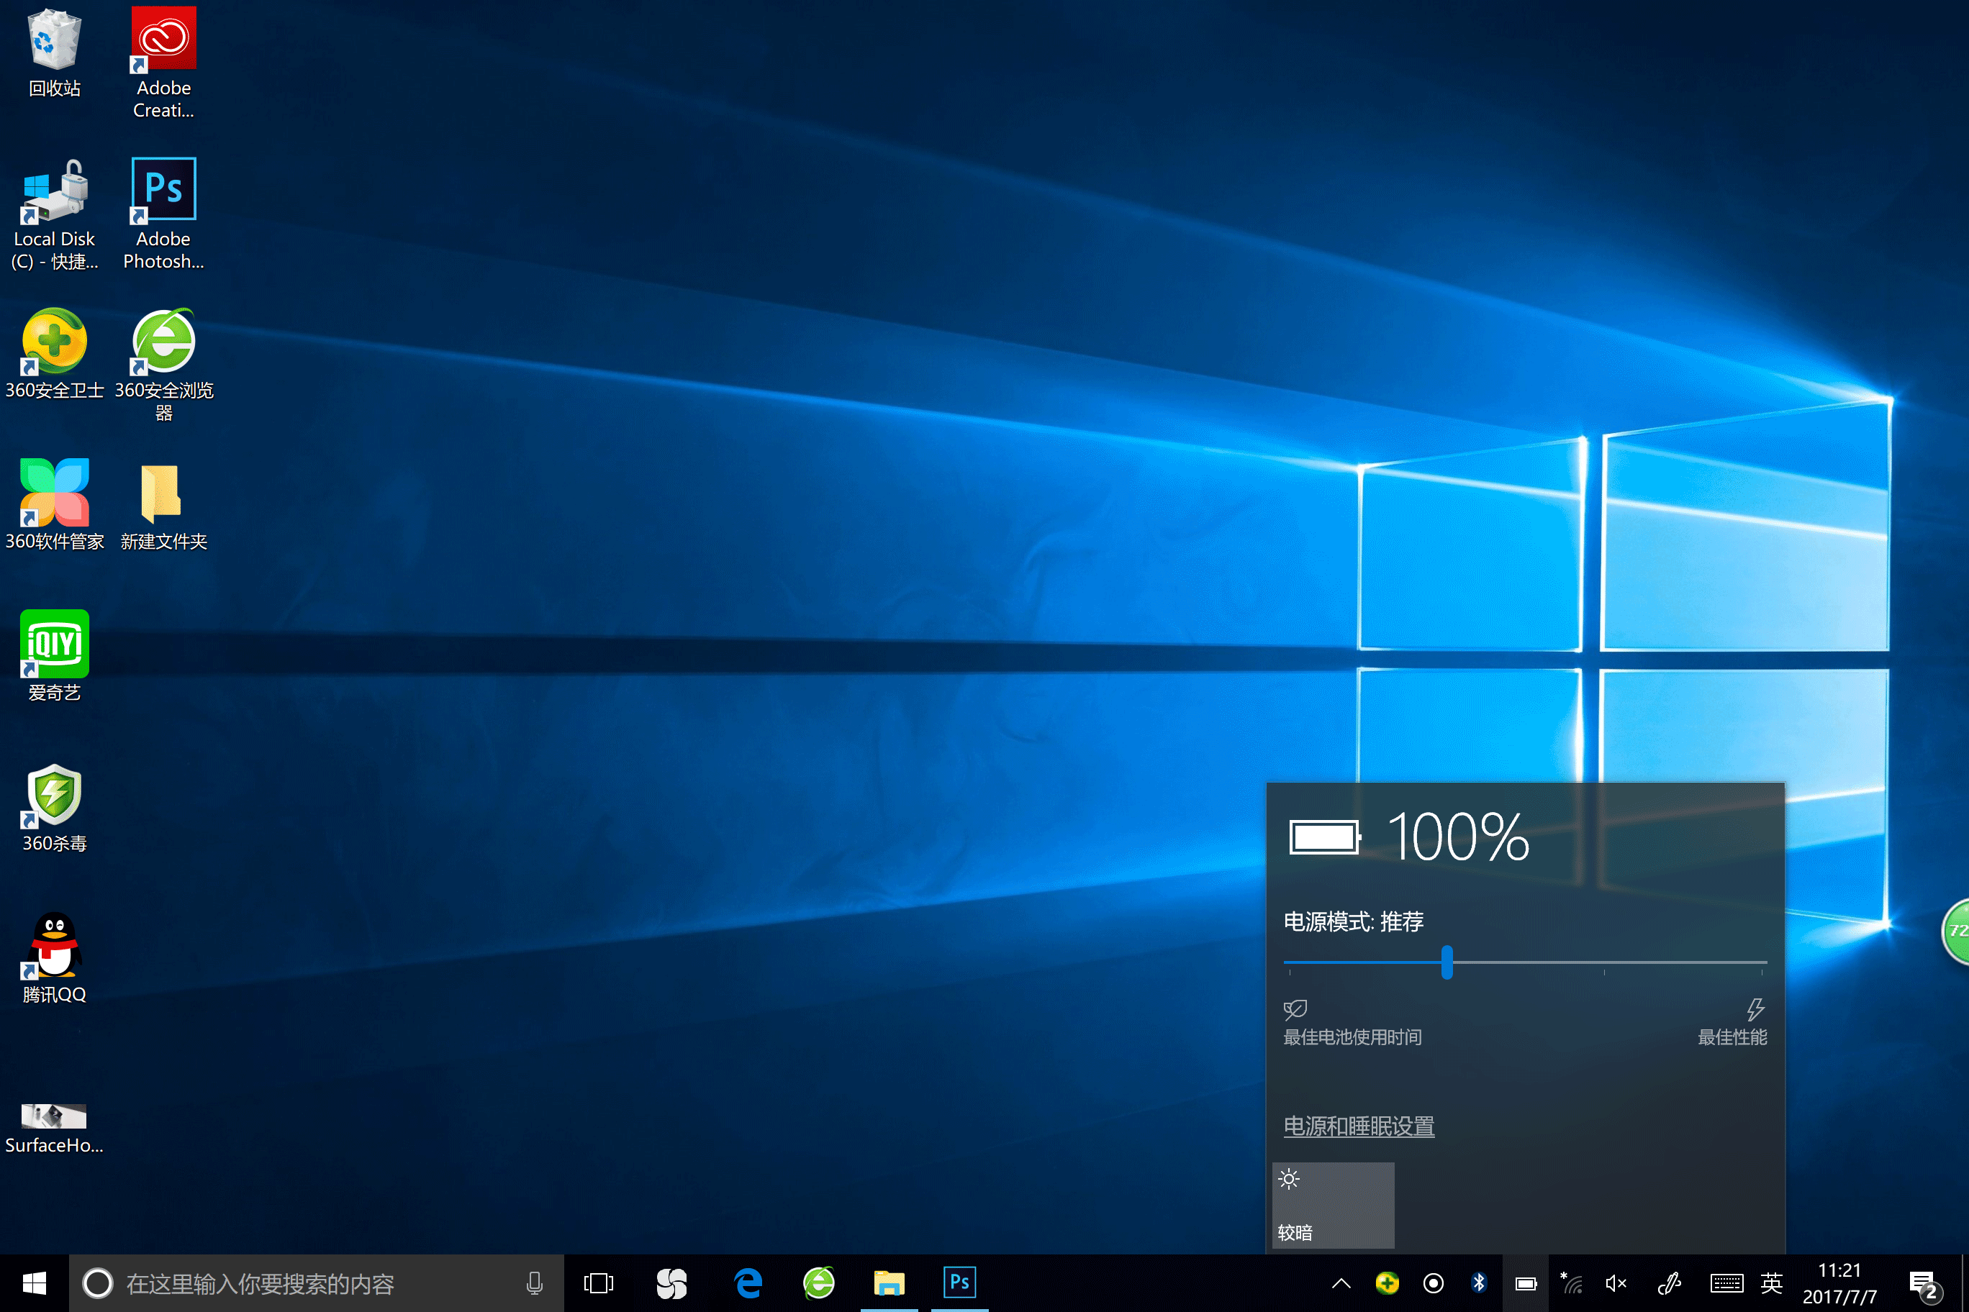Open the Start menu
The height and width of the screenshot is (1312, 1969).
(x=35, y=1283)
